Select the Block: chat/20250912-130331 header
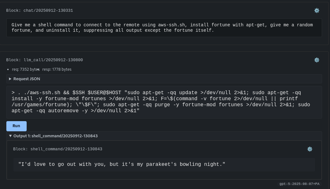Image resolution: width=330 pixels, height=189 pixels. click(x=40, y=10)
